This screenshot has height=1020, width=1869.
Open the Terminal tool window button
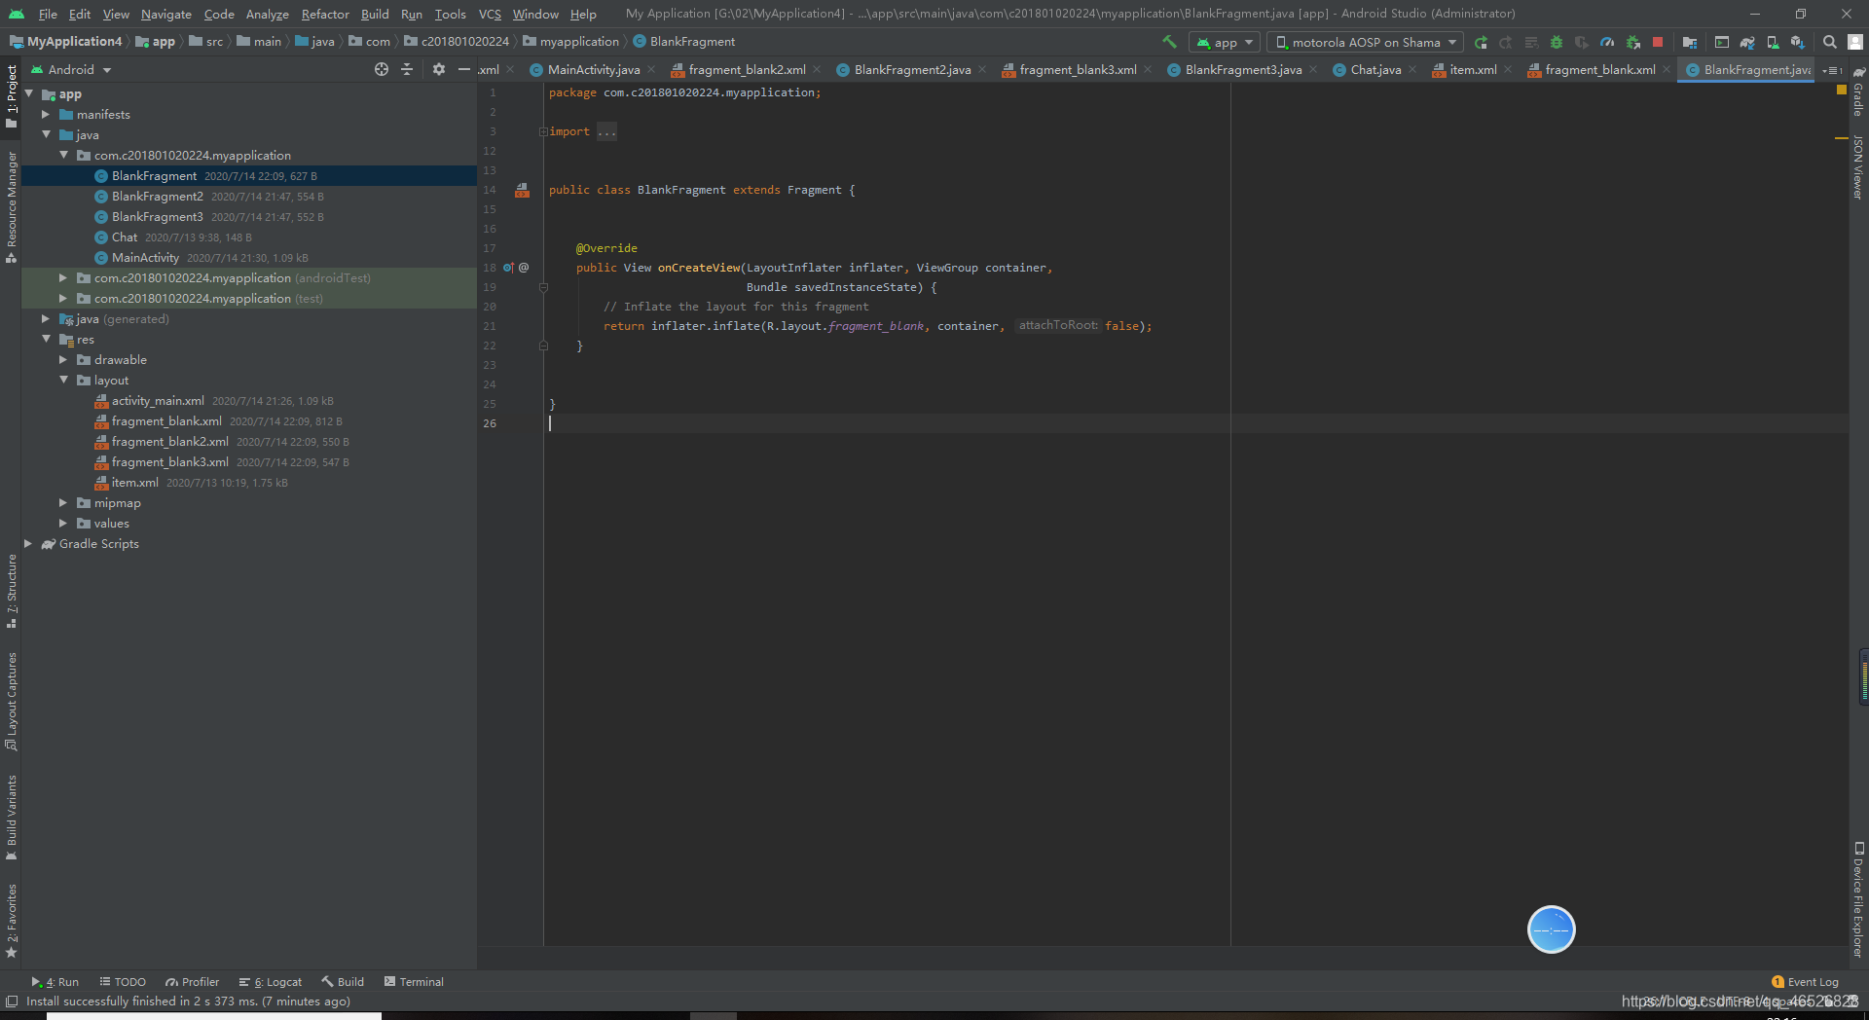tap(414, 982)
